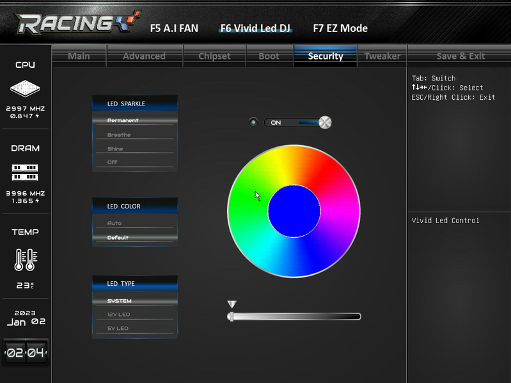Pick green on the color wheel

(248, 202)
